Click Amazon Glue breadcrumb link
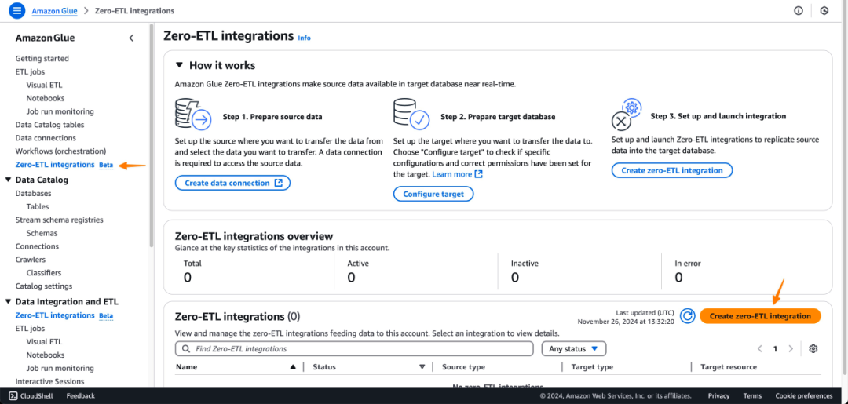 tap(54, 11)
